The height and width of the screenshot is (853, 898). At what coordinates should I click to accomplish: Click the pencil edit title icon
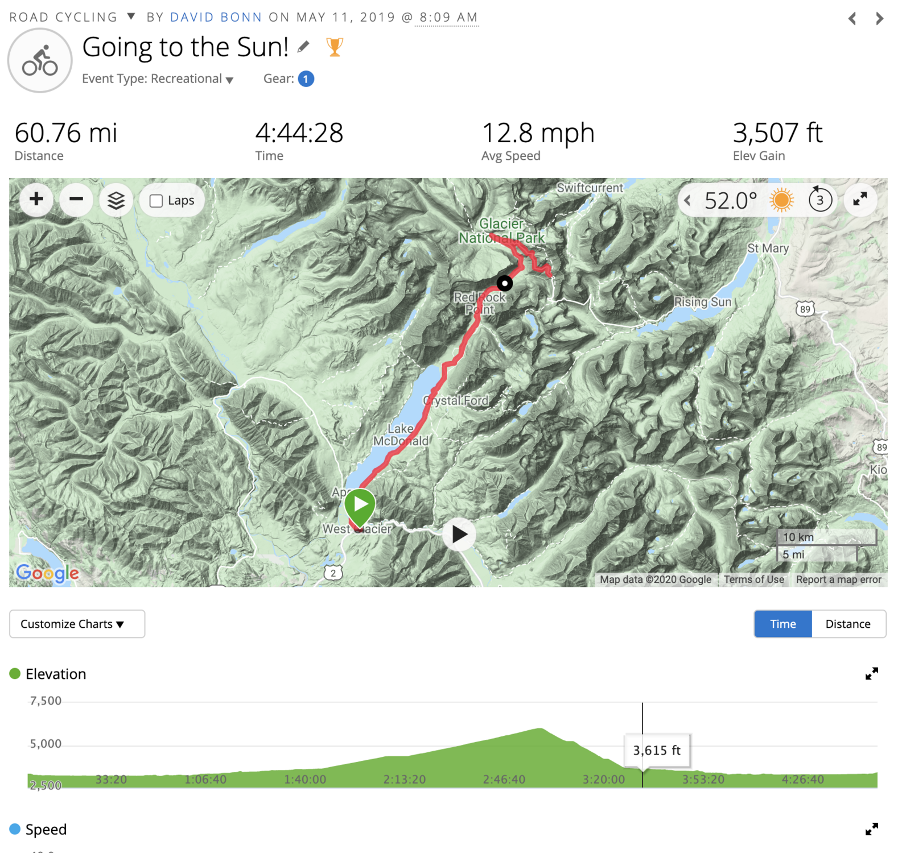(304, 47)
